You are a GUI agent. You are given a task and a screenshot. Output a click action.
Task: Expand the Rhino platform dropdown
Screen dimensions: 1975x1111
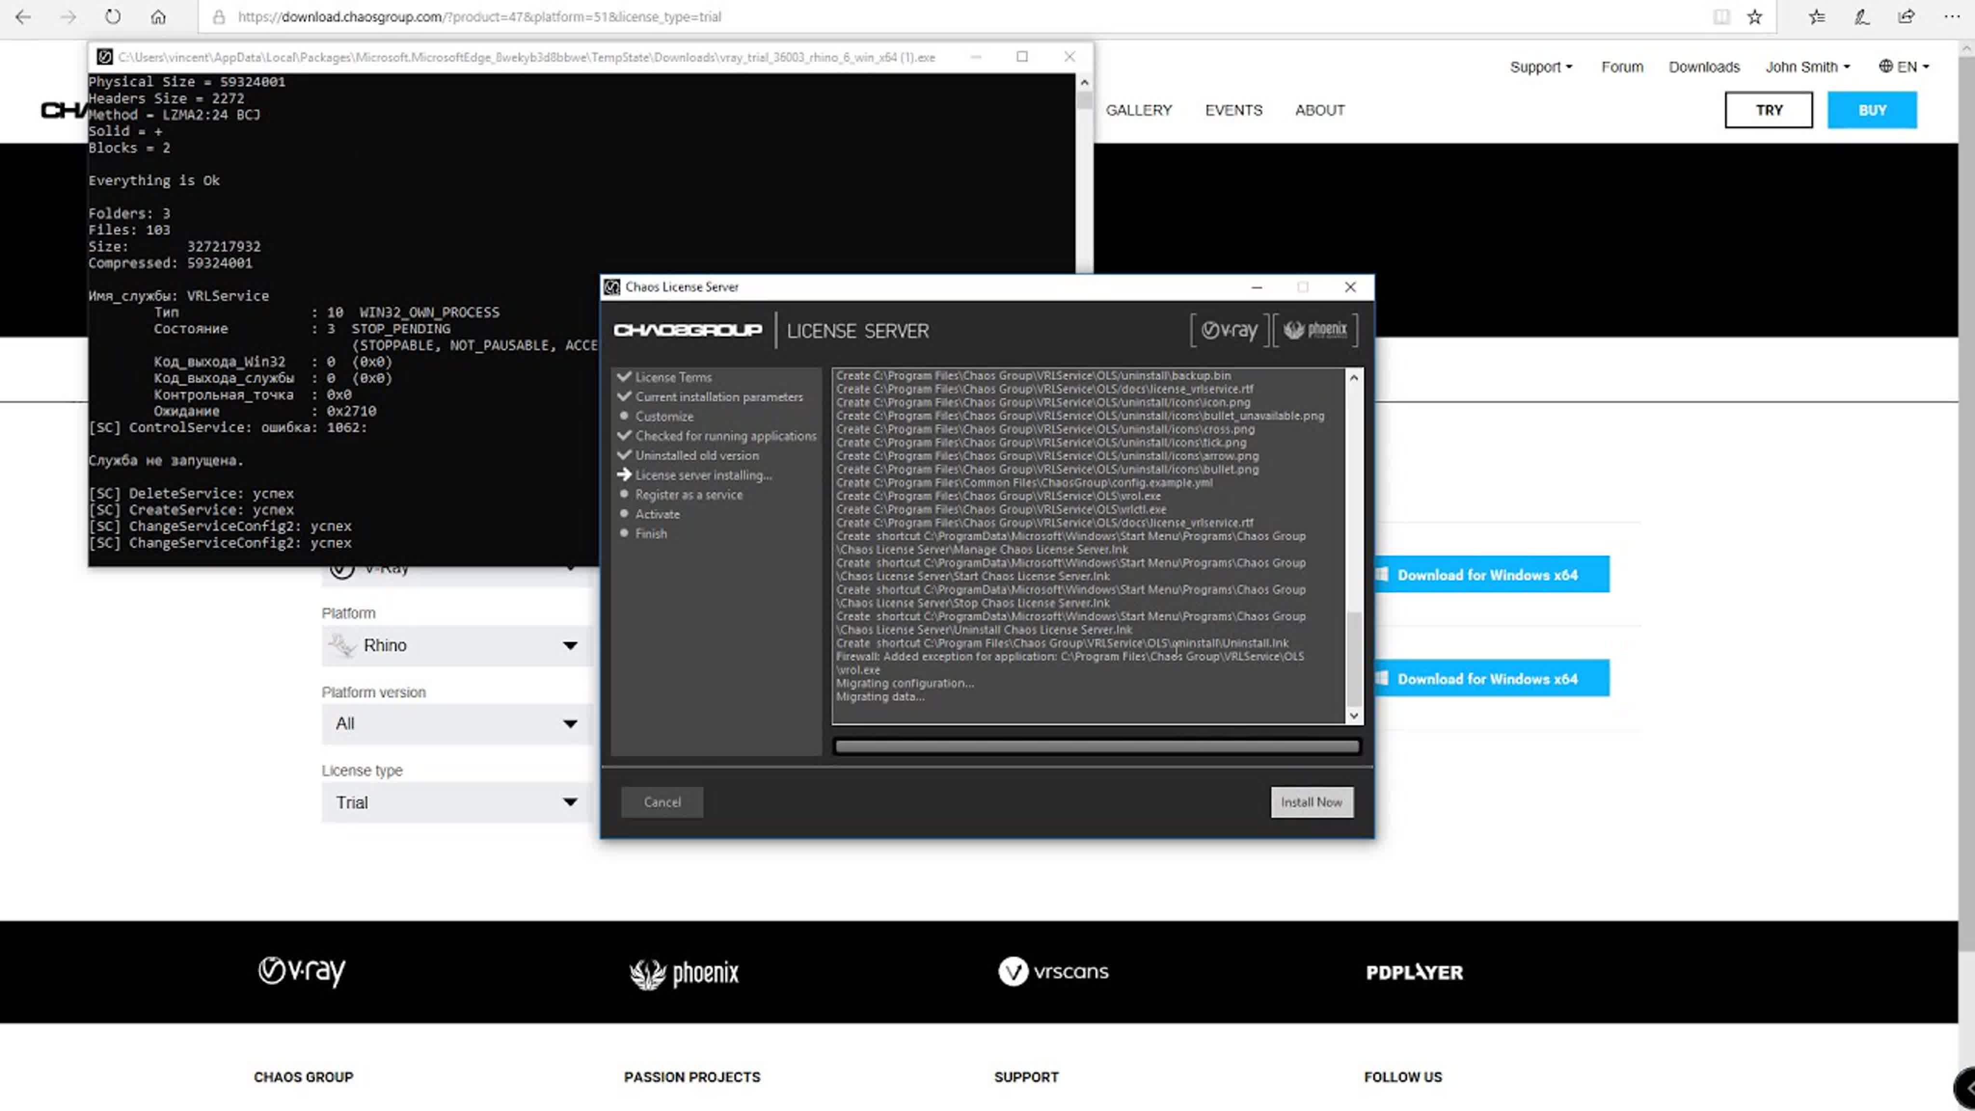pyautogui.click(x=457, y=646)
